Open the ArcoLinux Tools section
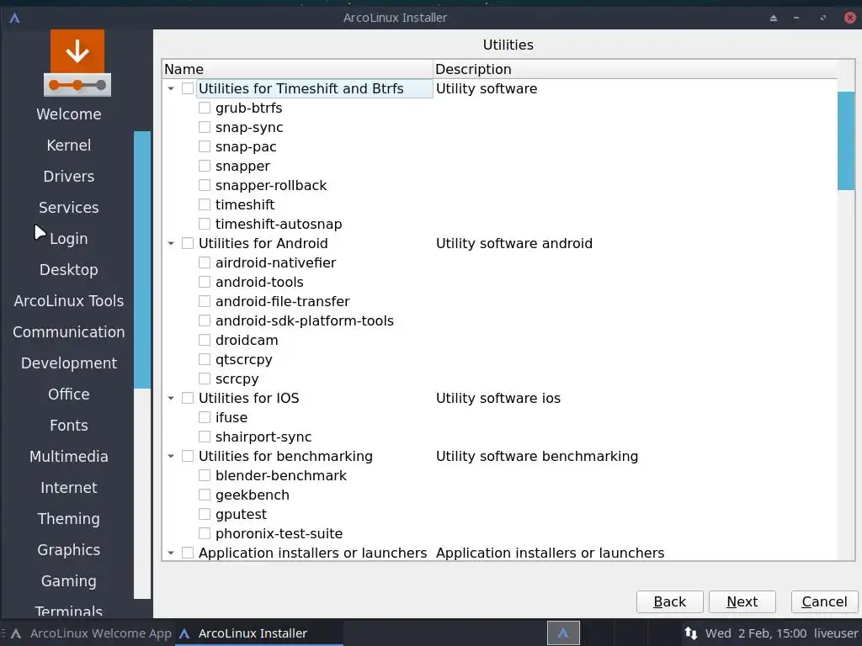862x646 pixels. coord(69,301)
